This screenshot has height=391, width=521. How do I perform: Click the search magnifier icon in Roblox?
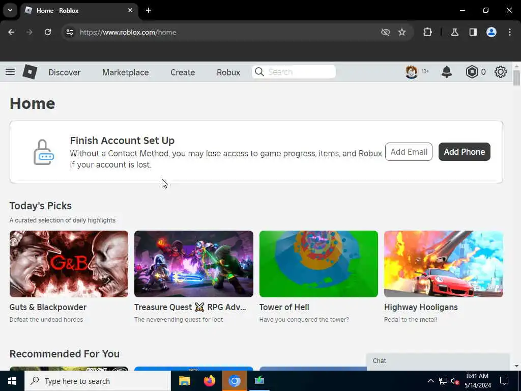[x=259, y=72]
